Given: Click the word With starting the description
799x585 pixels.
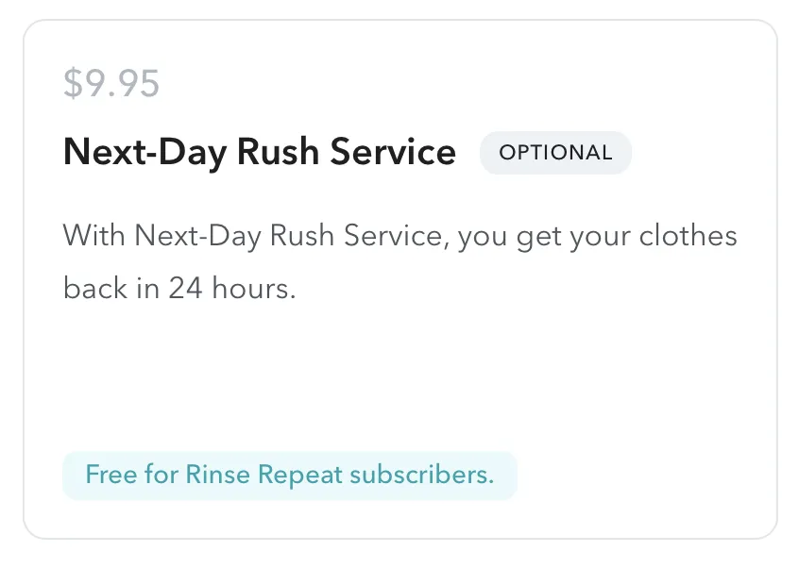Looking at the screenshot, I should (93, 236).
